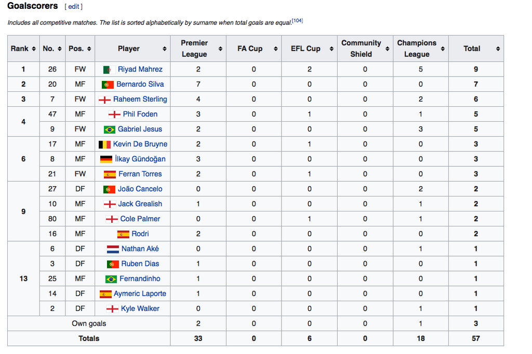Click the Totals row label

pos(89,338)
